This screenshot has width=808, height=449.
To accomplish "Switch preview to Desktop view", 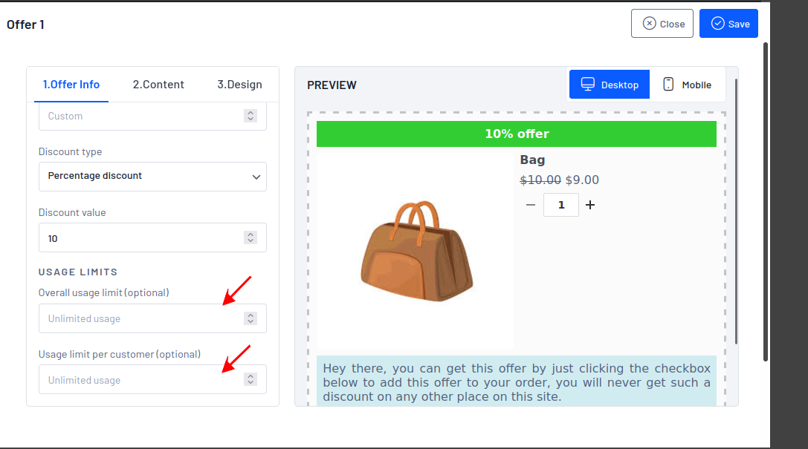I will click(x=610, y=85).
